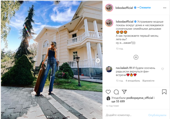Open the three-dot options menu
The image size is (170, 119).
point(165,8)
